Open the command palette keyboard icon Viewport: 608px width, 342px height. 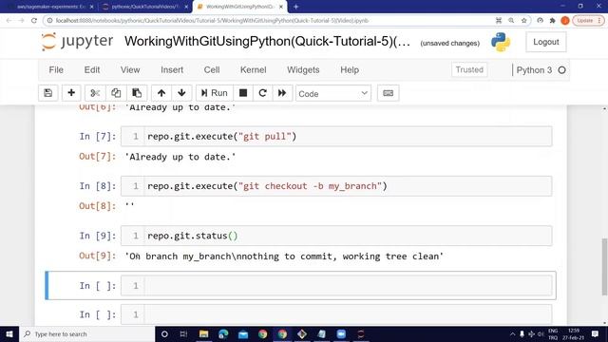point(389,93)
